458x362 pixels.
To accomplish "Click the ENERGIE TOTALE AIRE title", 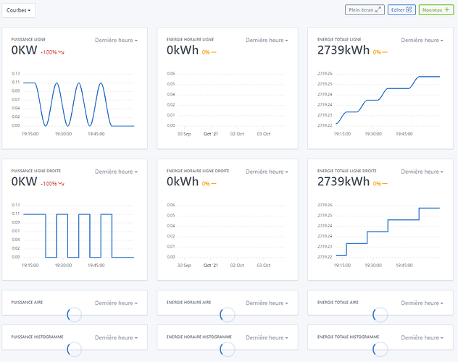I will click(338, 303).
